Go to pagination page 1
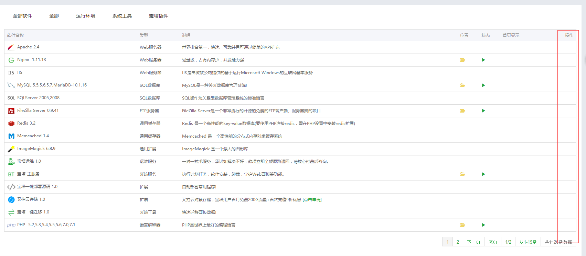 tap(447, 242)
